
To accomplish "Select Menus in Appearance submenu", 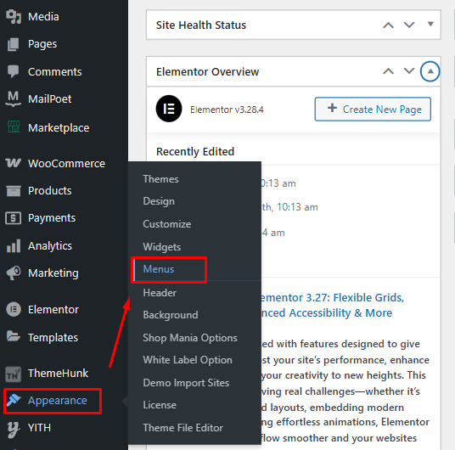I will pos(159,269).
